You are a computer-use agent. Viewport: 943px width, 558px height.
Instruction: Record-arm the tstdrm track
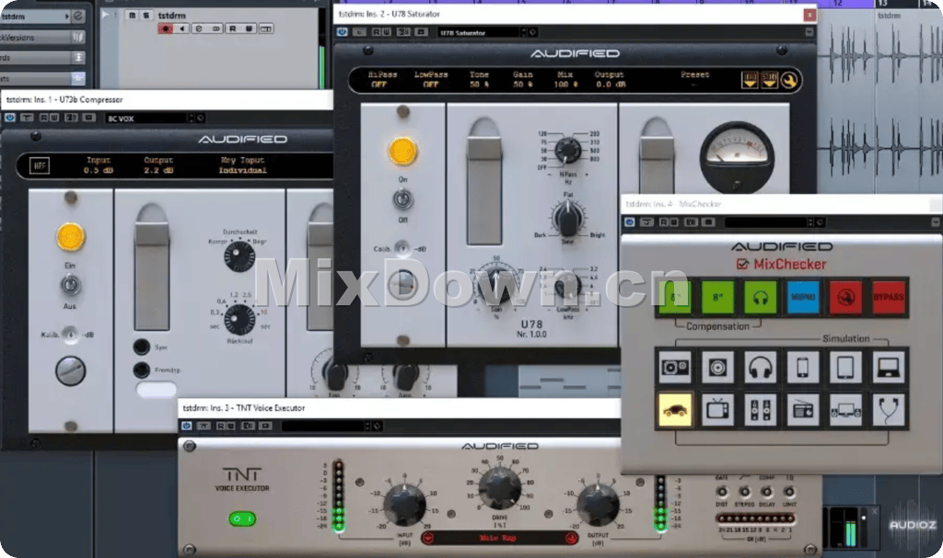(165, 28)
